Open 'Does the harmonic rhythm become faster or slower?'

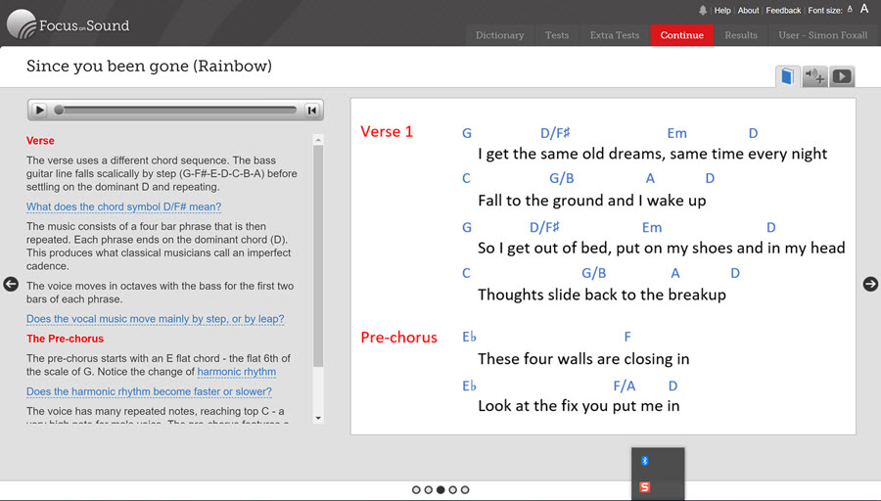coord(149,391)
